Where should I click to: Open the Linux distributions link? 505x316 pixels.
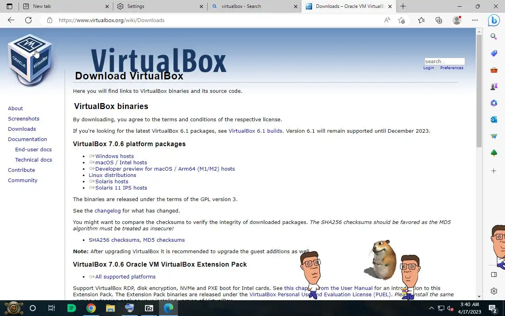(x=112, y=175)
